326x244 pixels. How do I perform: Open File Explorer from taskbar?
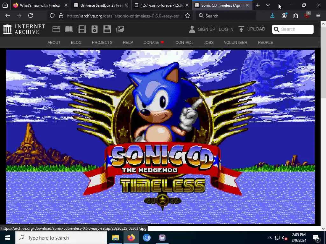[115, 238]
